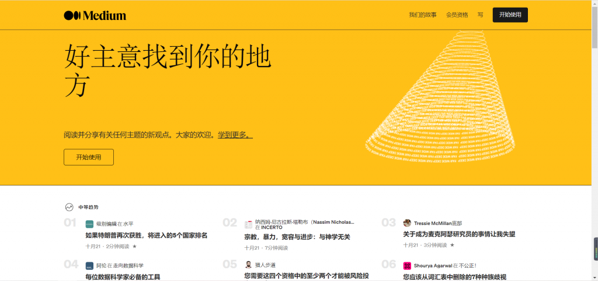This screenshot has height=281, width=598.
Task: Open 会员资格 in the header
Action: coord(457,15)
